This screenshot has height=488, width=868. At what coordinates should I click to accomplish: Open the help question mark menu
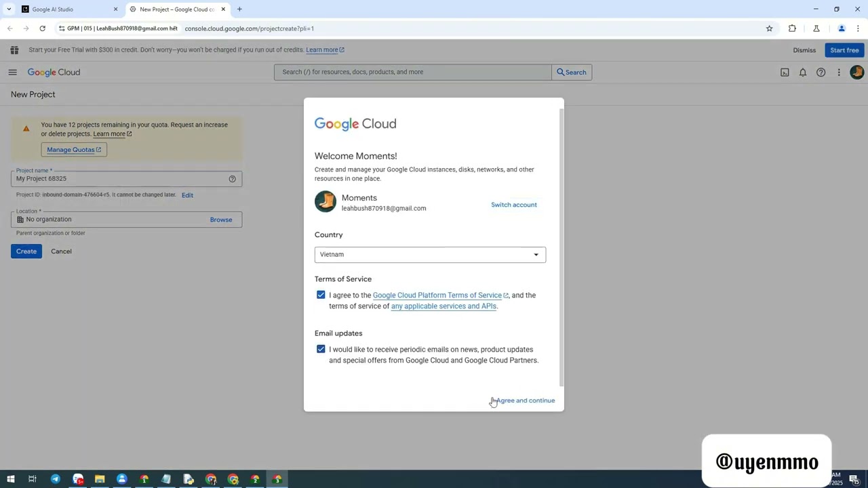click(x=821, y=73)
